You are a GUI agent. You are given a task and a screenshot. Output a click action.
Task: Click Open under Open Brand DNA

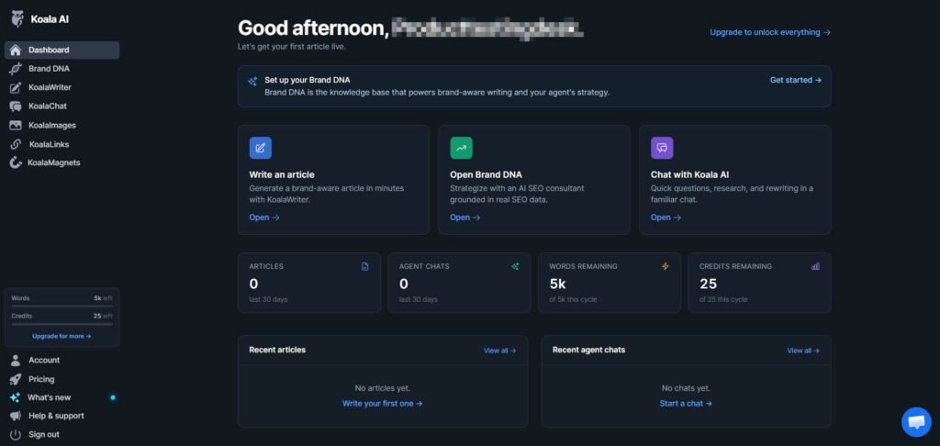click(465, 217)
